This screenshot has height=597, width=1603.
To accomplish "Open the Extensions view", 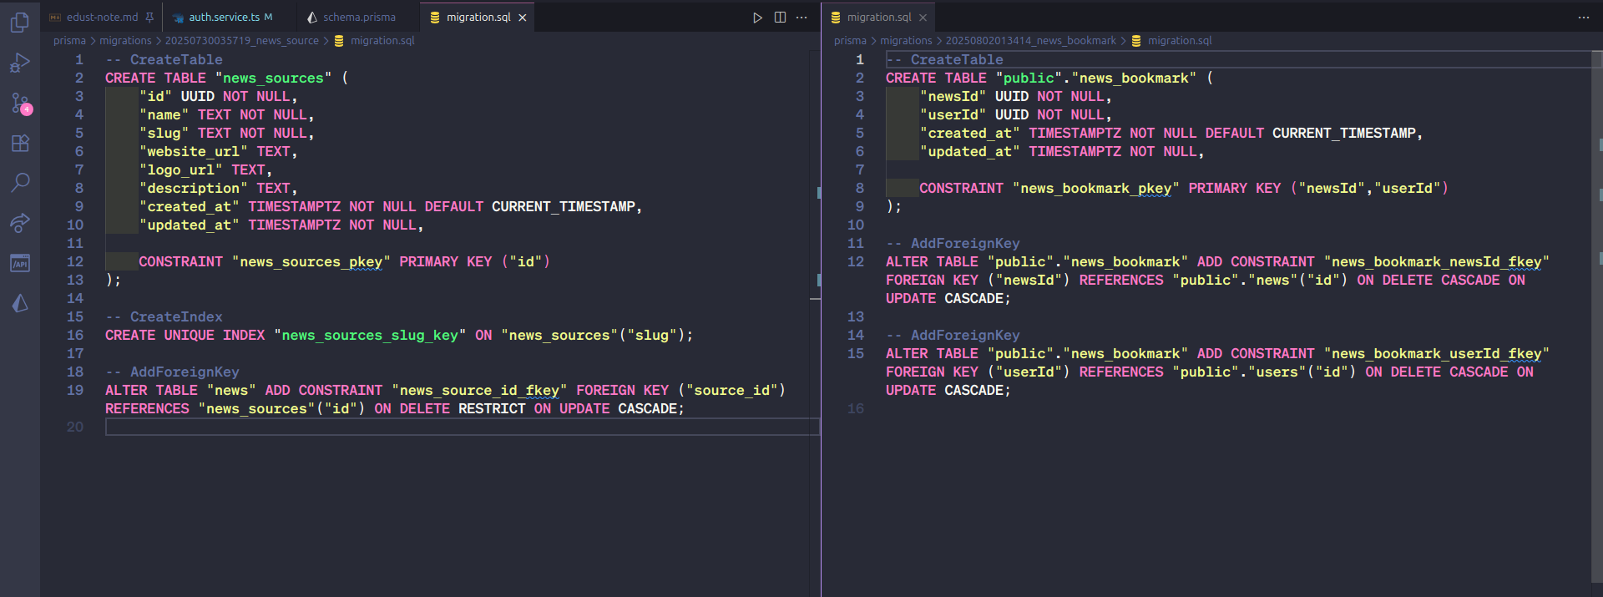I will pos(20,143).
